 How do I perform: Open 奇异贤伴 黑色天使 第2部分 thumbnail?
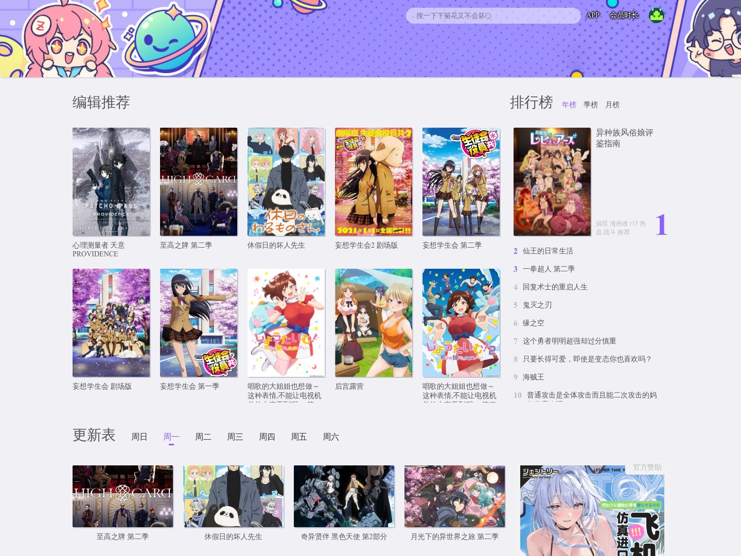pyautogui.click(x=344, y=496)
